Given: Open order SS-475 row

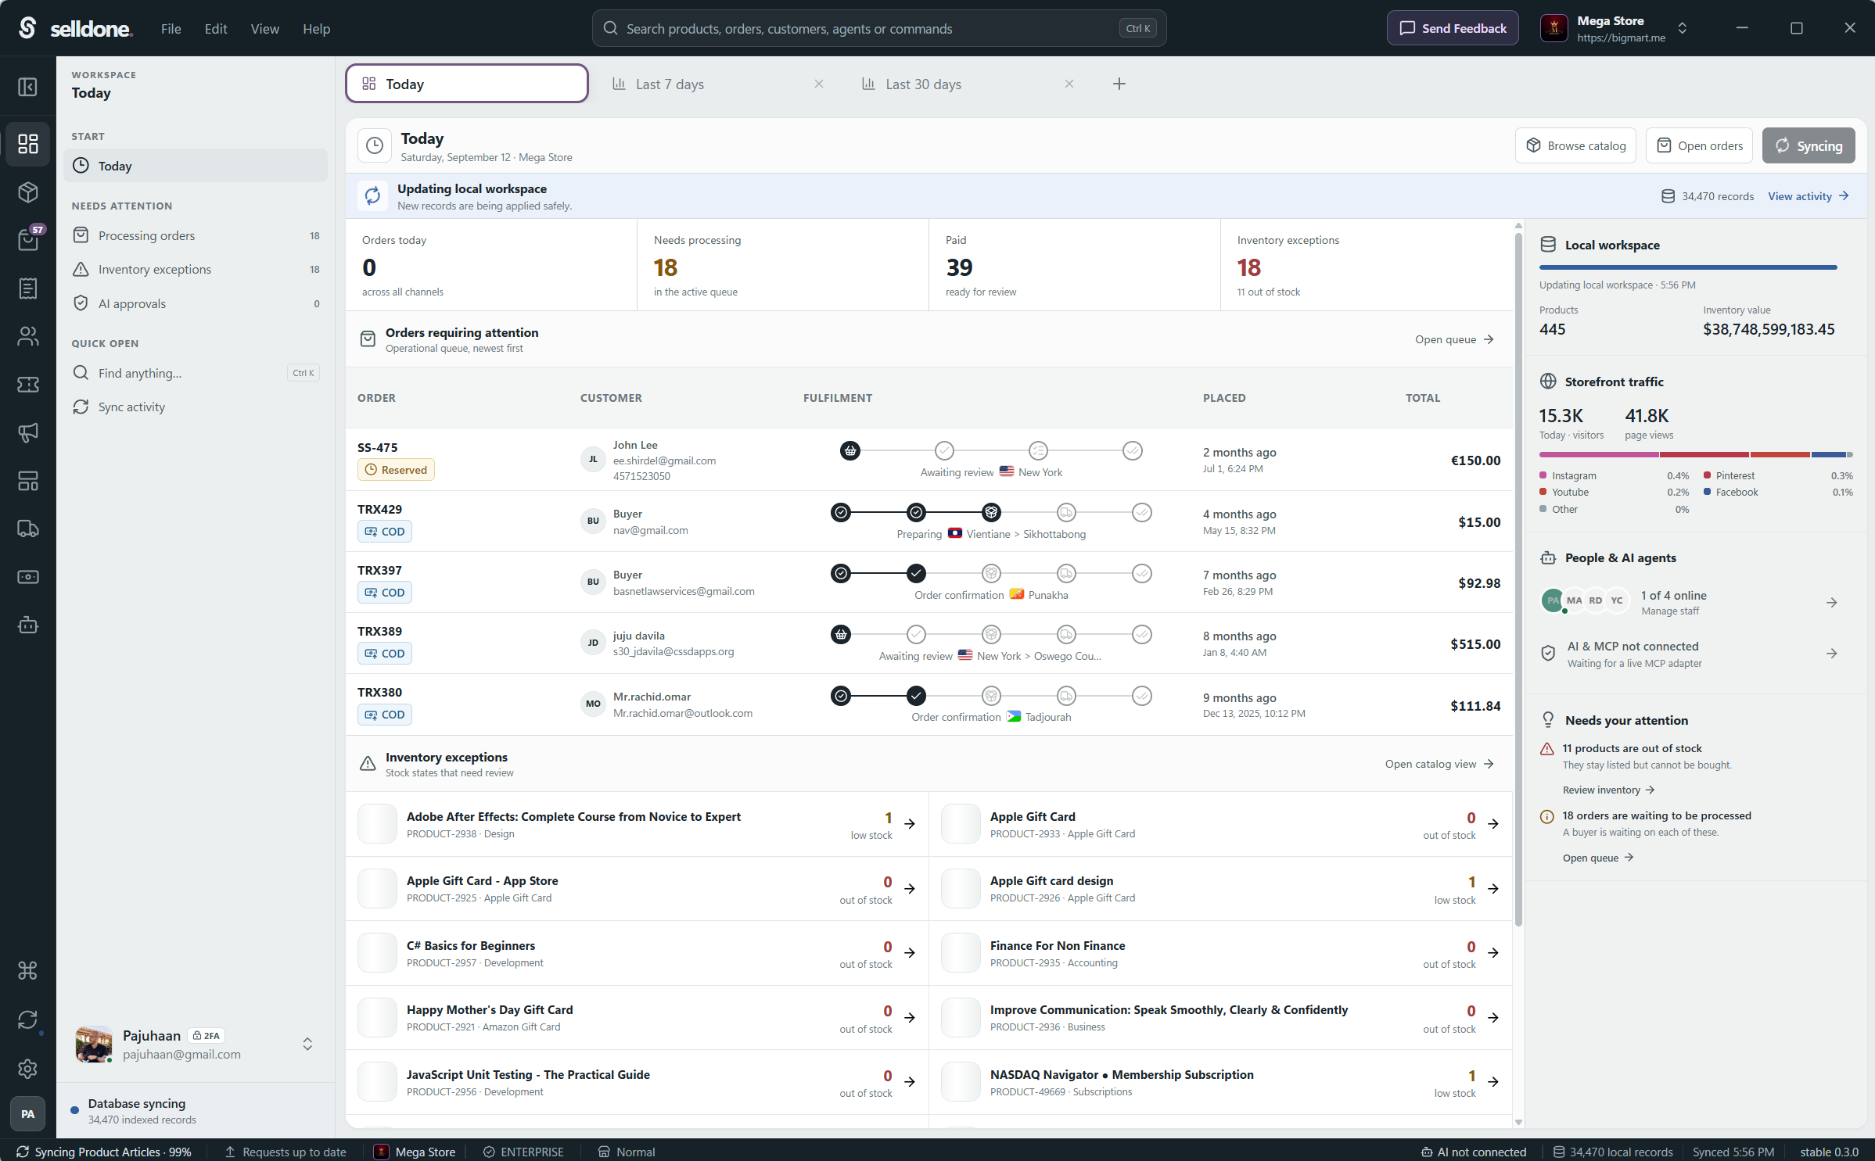Looking at the screenshot, I should [929, 460].
